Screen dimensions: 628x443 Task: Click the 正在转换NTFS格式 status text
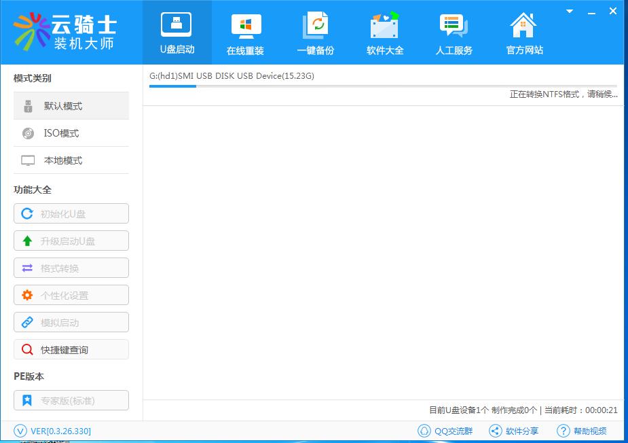[x=564, y=94]
